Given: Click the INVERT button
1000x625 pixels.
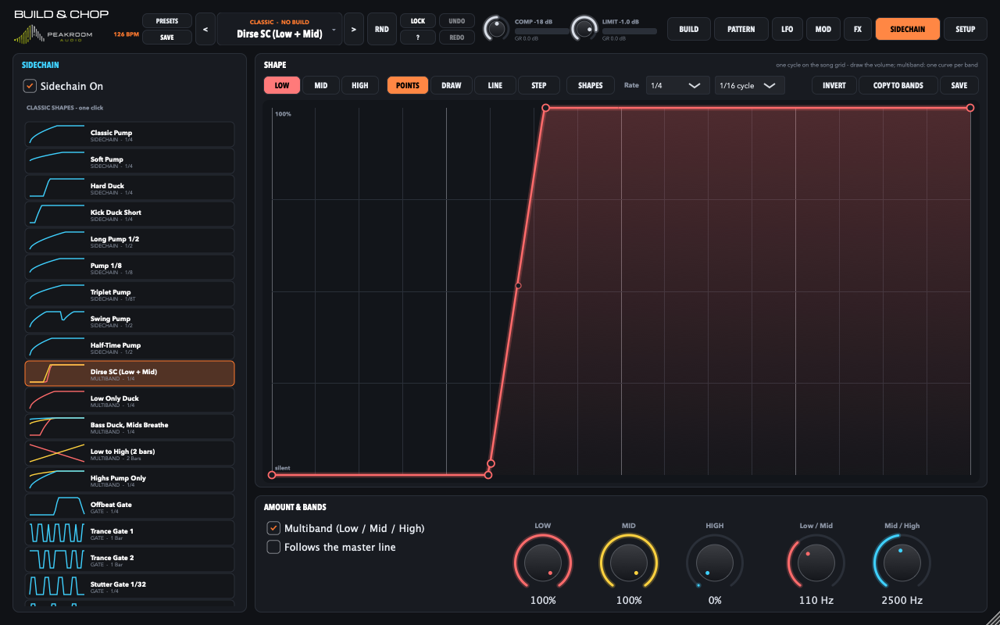Looking at the screenshot, I should [x=834, y=85].
